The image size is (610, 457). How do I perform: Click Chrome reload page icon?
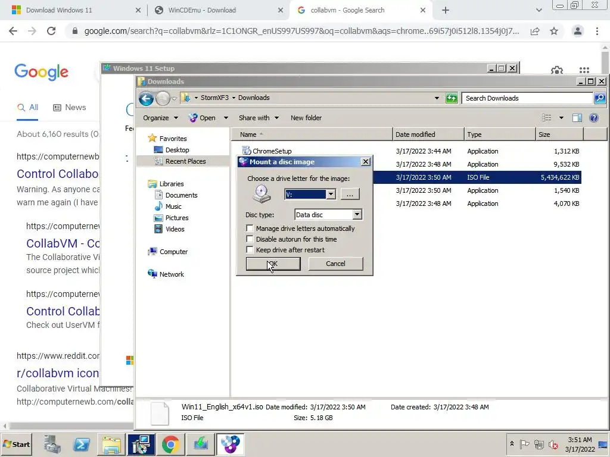[51, 31]
